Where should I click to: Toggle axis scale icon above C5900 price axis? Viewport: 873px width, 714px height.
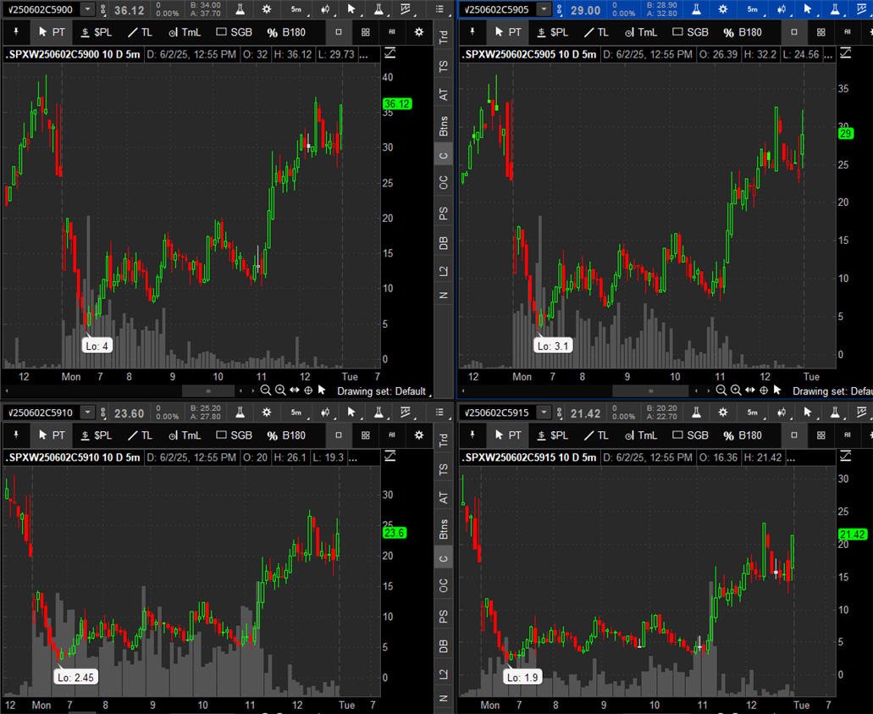coord(390,53)
